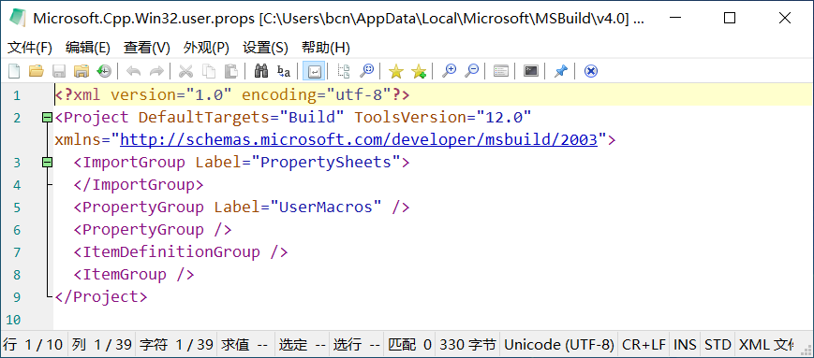Click the 选定 status bar field
This screenshot has height=358, width=814.
303,345
